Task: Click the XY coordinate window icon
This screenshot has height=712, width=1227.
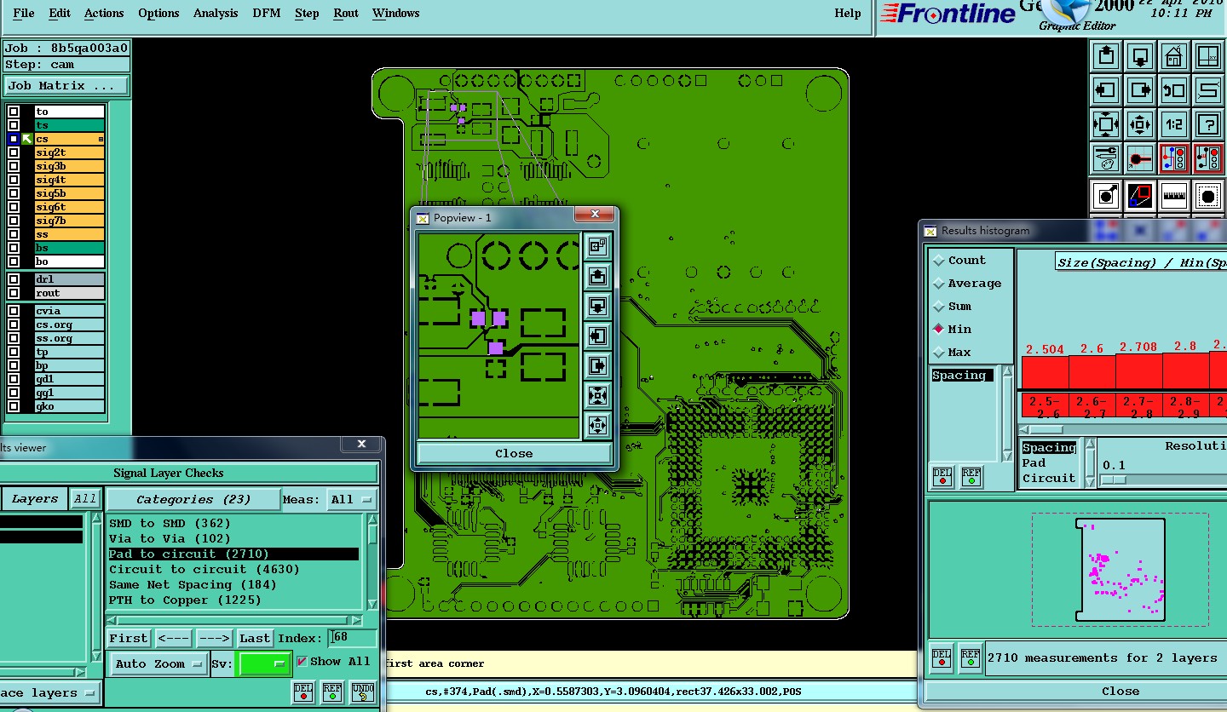Action: tap(1208, 56)
